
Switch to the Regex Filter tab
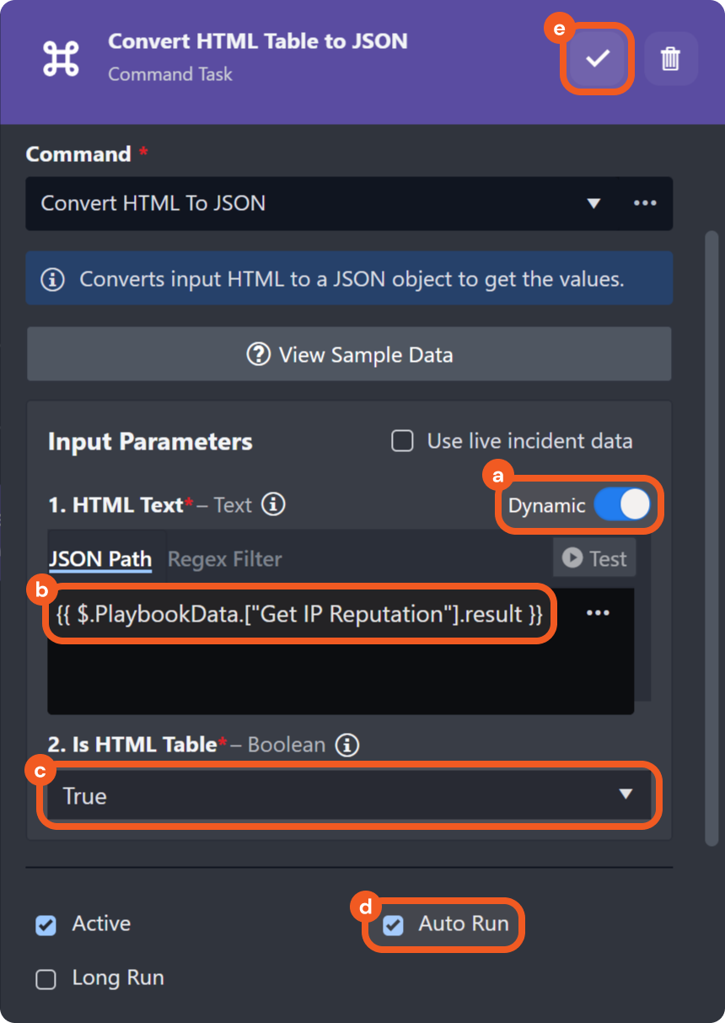pos(224,559)
